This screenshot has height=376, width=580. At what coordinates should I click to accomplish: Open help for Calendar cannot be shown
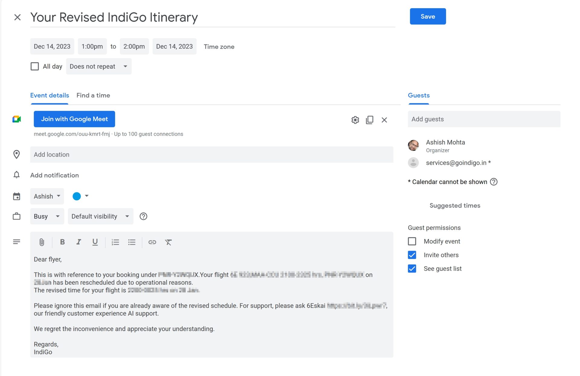[494, 182]
